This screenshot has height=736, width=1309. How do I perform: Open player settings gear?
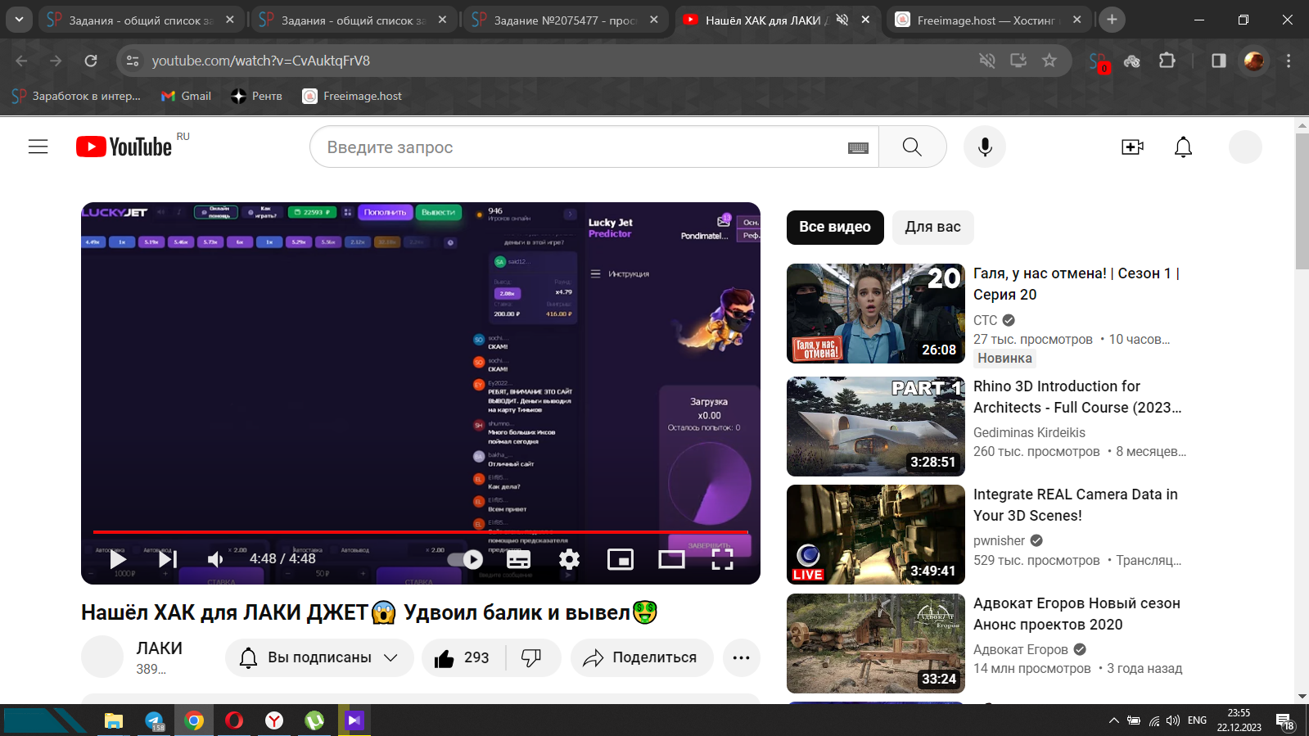[569, 559]
